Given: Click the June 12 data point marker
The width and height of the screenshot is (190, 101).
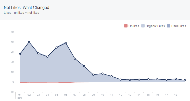Looking at the screenshot, I should coord(121,80).
